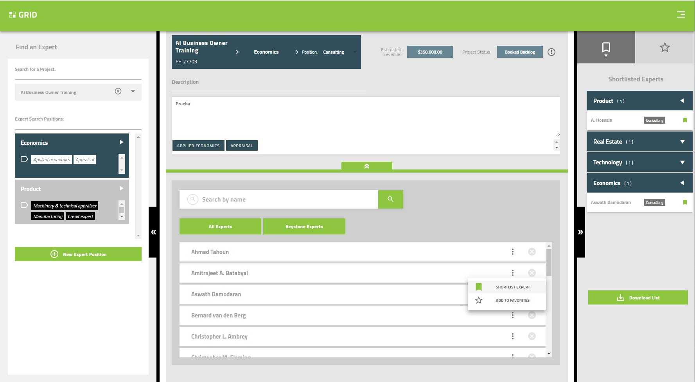Click the New Expert Position button
Image resolution: width=695 pixels, height=382 pixels.
(x=78, y=254)
